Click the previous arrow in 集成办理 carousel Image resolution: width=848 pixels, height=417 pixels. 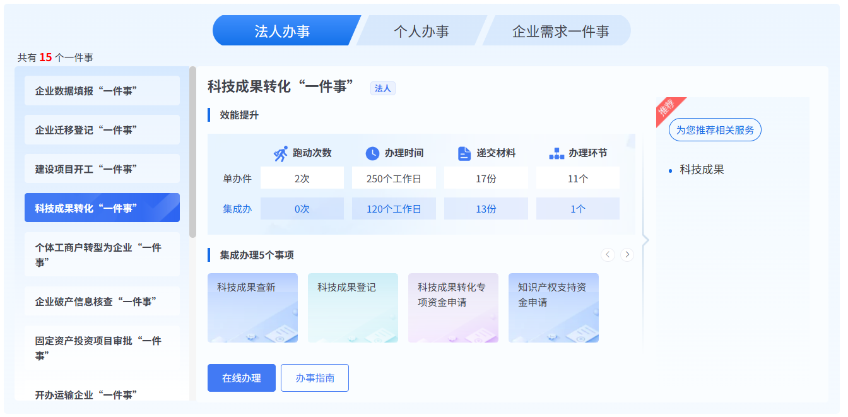tap(608, 254)
